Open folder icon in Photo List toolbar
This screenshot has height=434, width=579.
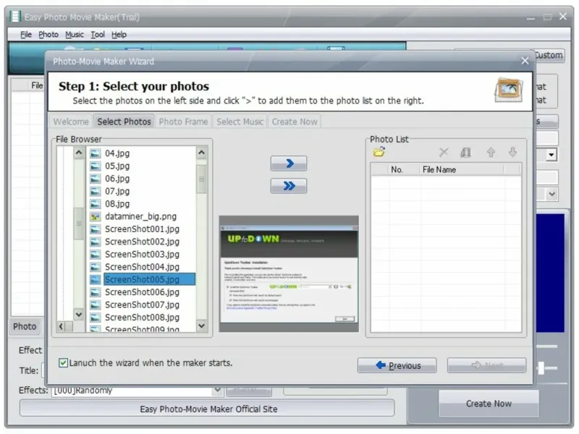[x=379, y=152]
